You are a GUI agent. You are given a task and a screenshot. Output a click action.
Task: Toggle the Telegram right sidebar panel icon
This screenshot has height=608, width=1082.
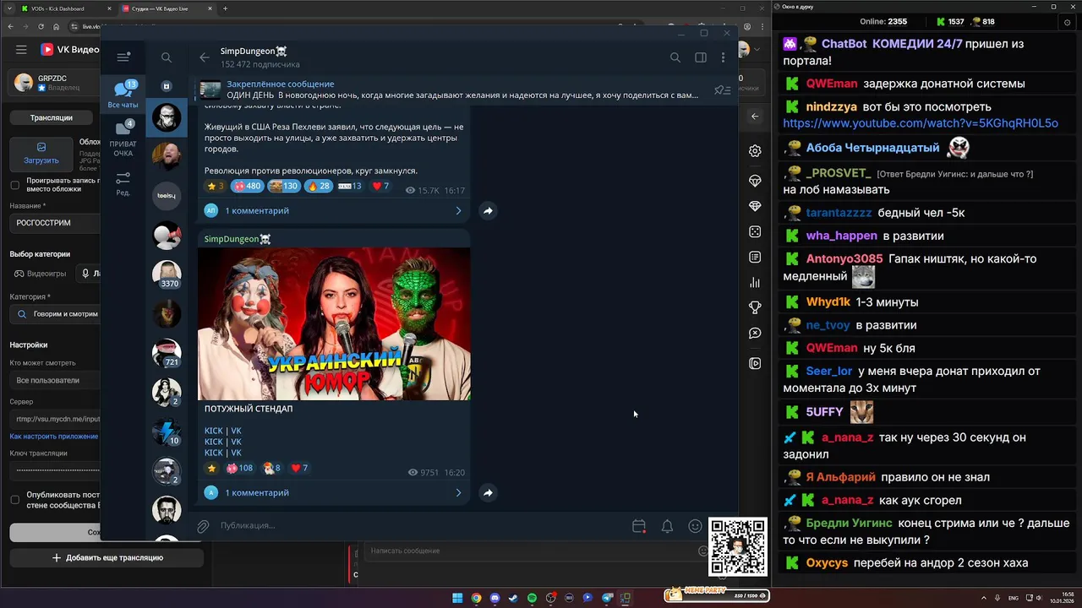click(x=701, y=57)
